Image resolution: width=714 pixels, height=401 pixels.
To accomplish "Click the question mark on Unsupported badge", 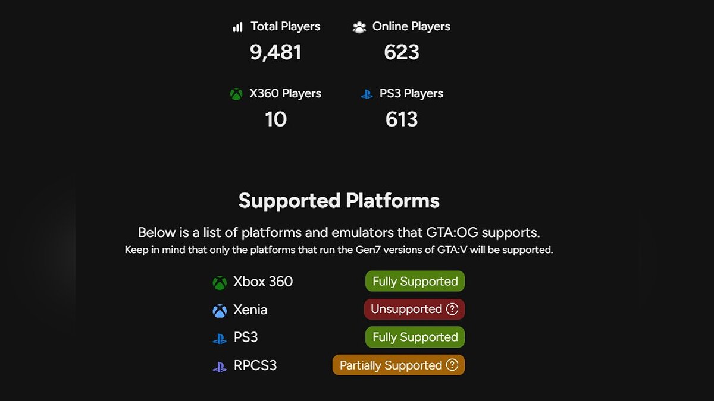I will (x=452, y=309).
